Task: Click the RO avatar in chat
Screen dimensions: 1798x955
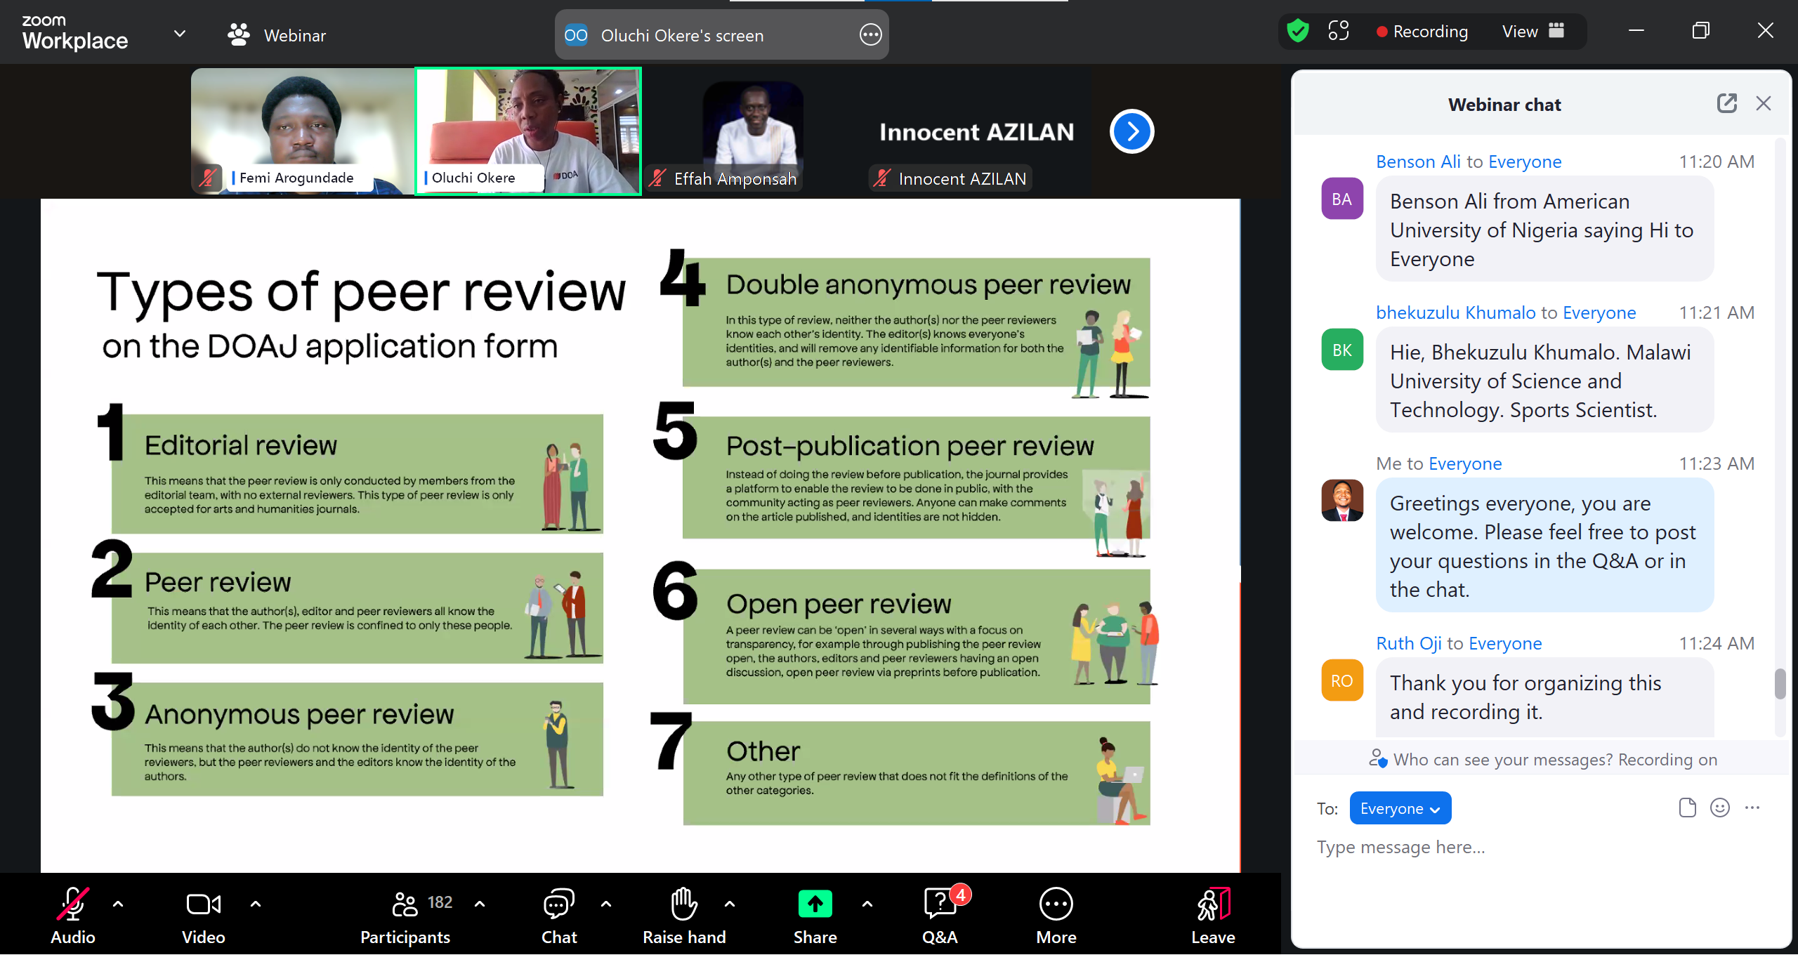Action: (x=1342, y=680)
